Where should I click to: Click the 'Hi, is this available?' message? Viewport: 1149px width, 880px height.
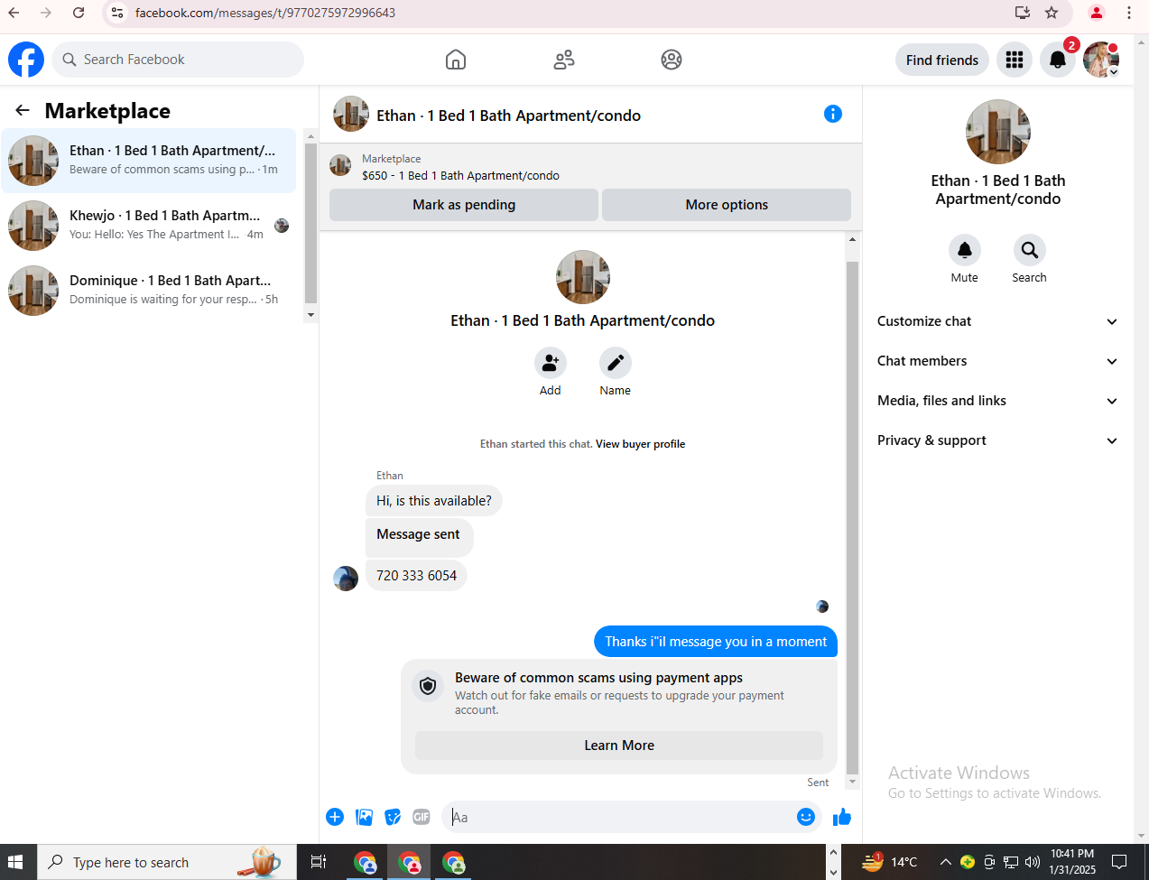point(434,501)
